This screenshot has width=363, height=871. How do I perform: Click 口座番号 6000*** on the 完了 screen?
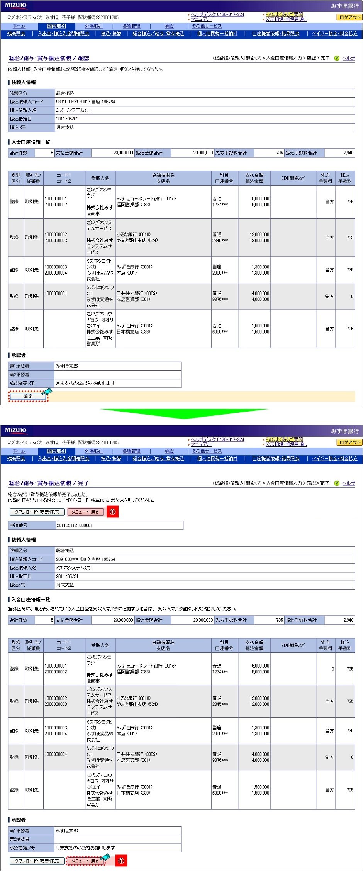click(220, 793)
